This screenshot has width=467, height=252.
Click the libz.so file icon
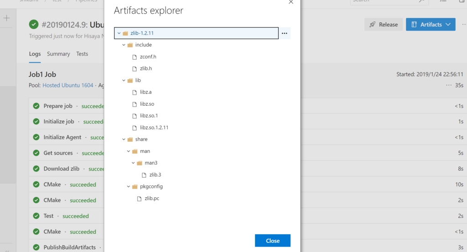click(135, 104)
